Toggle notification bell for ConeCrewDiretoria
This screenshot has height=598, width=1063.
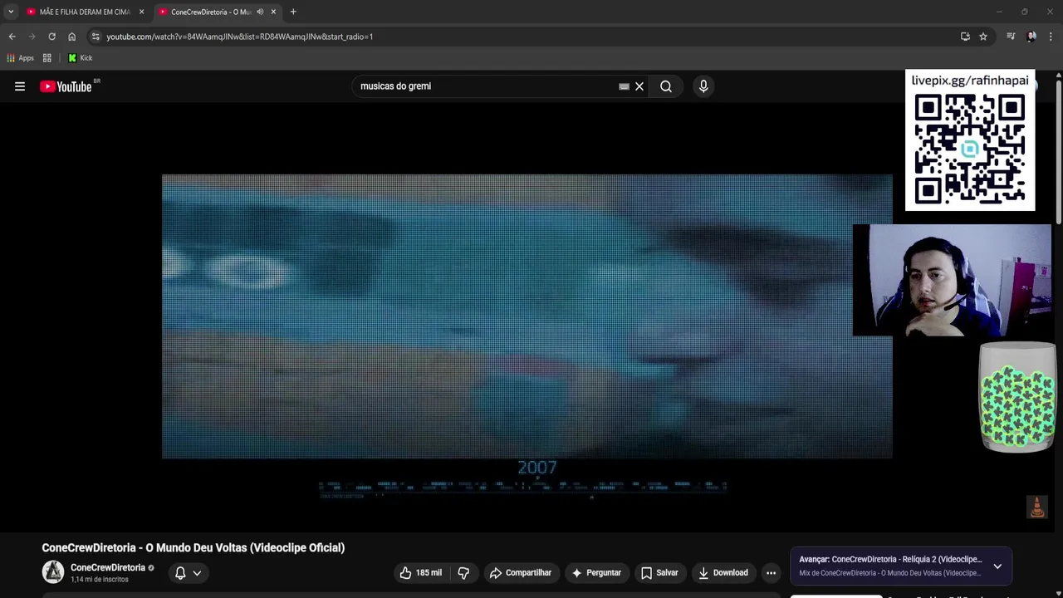pos(180,573)
